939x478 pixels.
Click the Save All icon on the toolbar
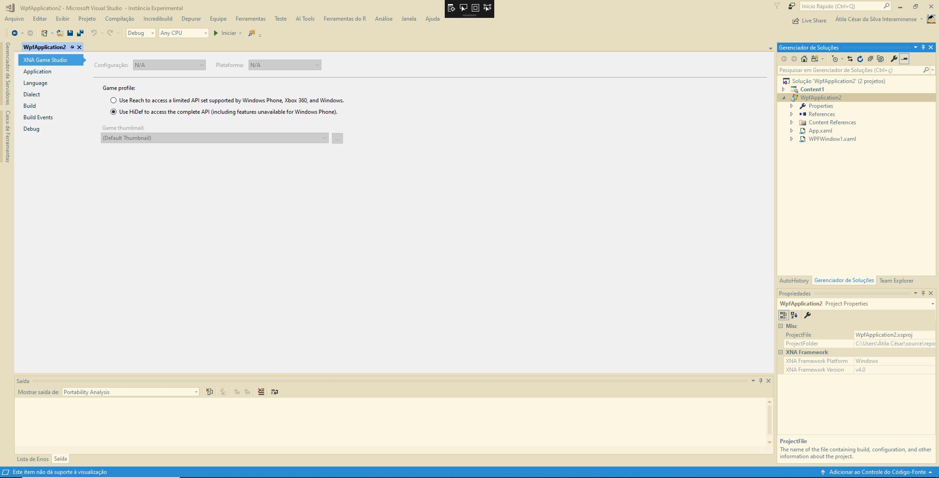(81, 33)
